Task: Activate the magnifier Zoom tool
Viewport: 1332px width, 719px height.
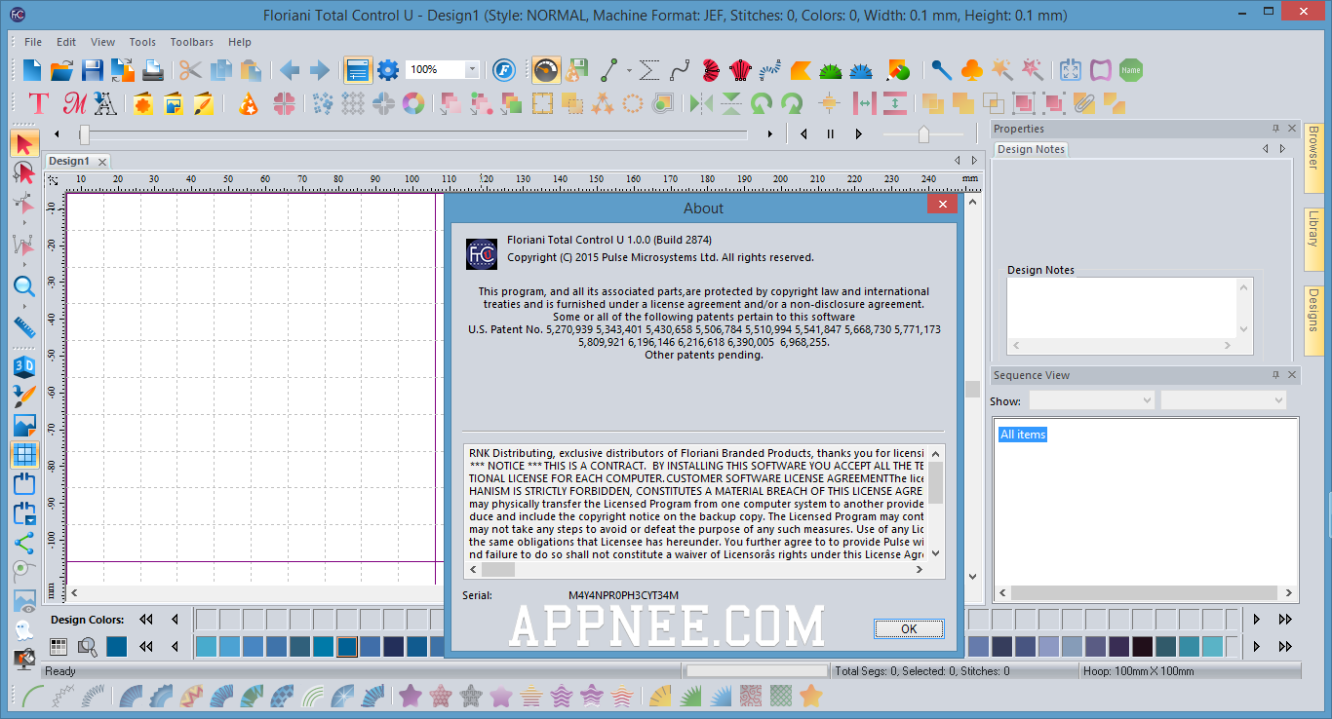Action: point(24,286)
